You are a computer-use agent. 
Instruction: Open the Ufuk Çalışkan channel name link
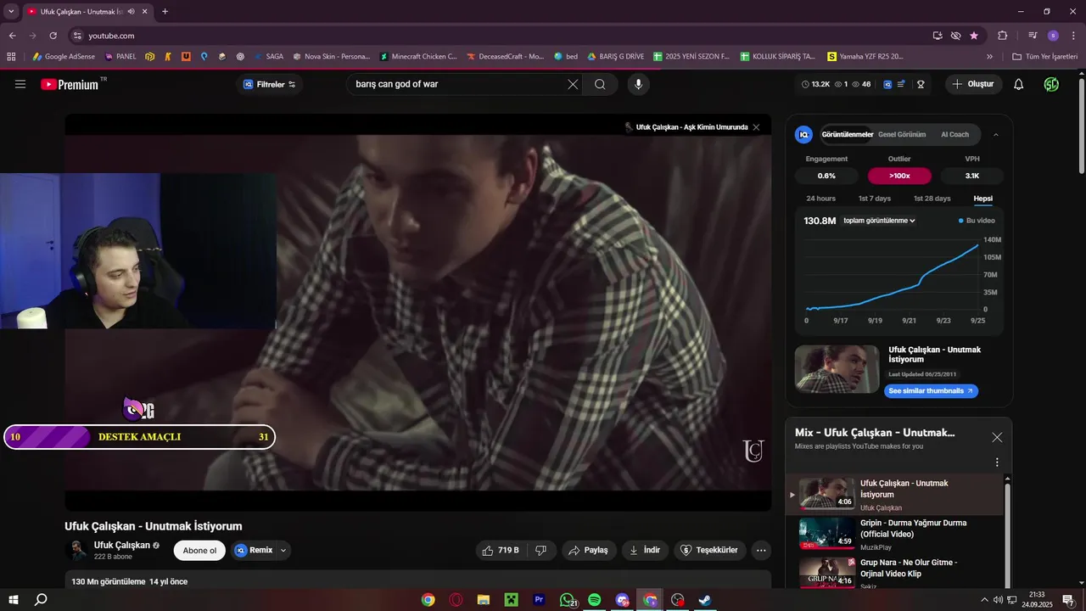pos(122,545)
